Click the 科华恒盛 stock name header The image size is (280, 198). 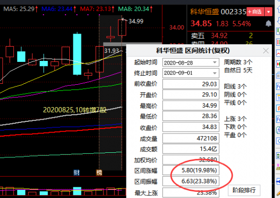coord(204,12)
